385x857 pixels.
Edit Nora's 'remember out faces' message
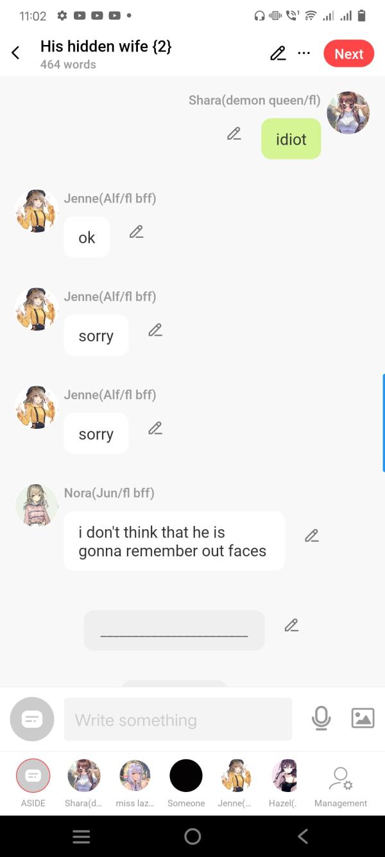[x=312, y=536]
